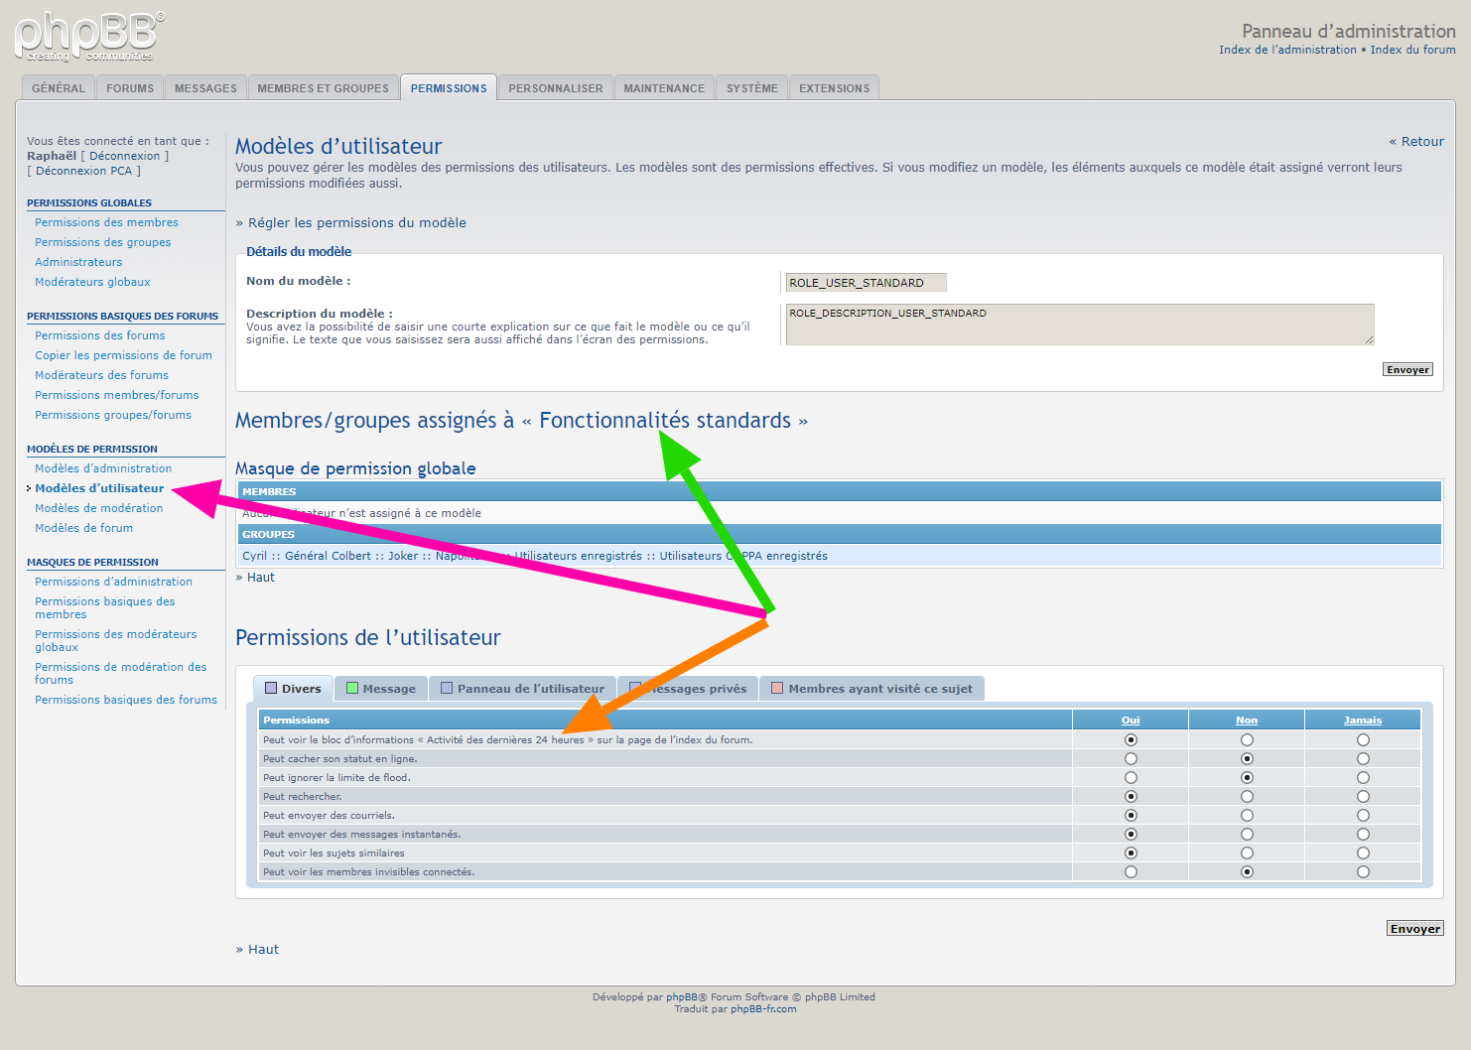This screenshot has width=1471, height=1050.
Task: Set 'Peut cacher son statut en ligne' to Oui
Action: pyautogui.click(x=1131, y=759)
